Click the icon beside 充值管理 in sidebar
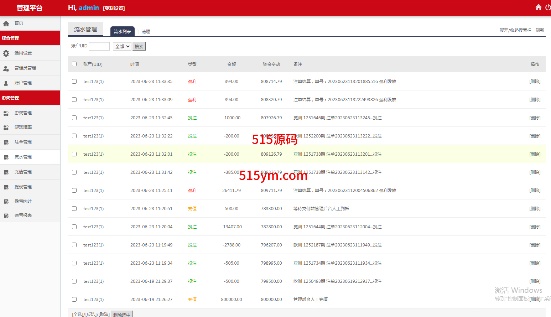Image resolution: width=551 pixels, height=317 pixels. click(6, 172)
